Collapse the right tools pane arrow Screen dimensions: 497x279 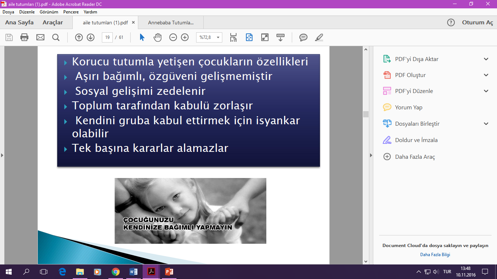point(371,155)
